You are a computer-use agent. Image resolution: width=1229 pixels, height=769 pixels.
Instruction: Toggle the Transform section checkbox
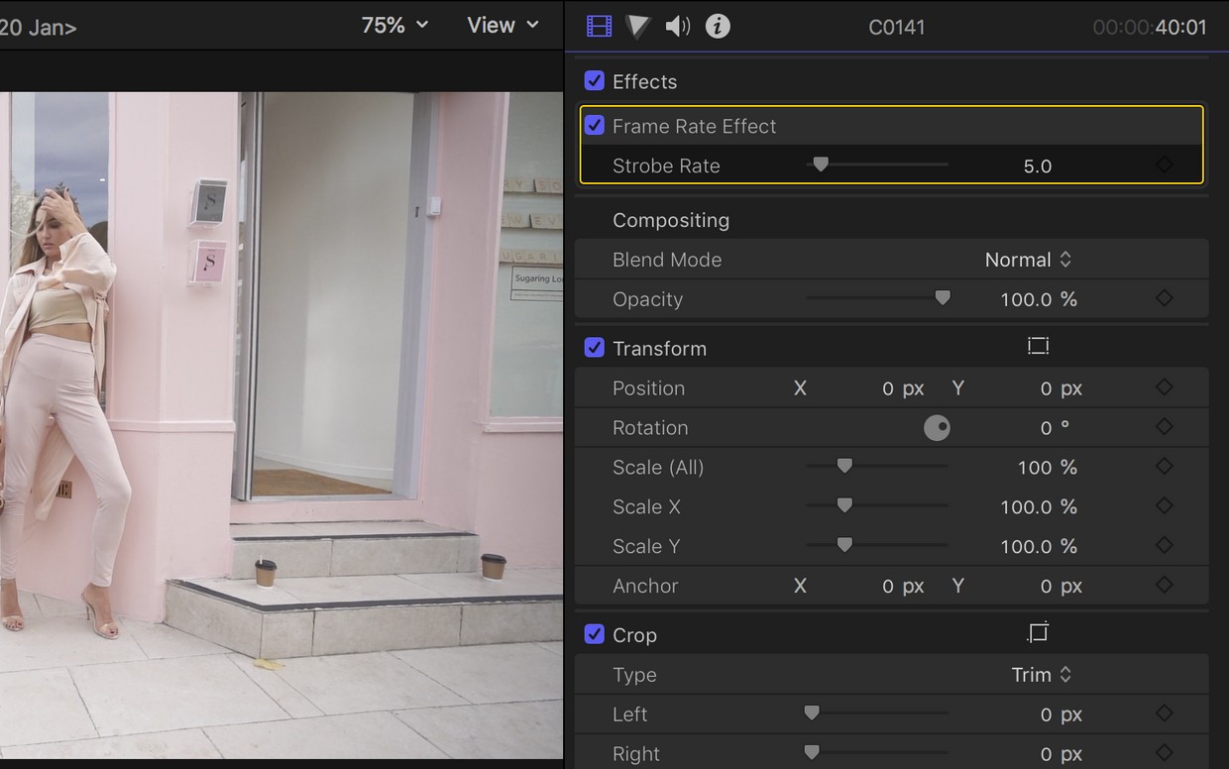(x=595, y=348)
